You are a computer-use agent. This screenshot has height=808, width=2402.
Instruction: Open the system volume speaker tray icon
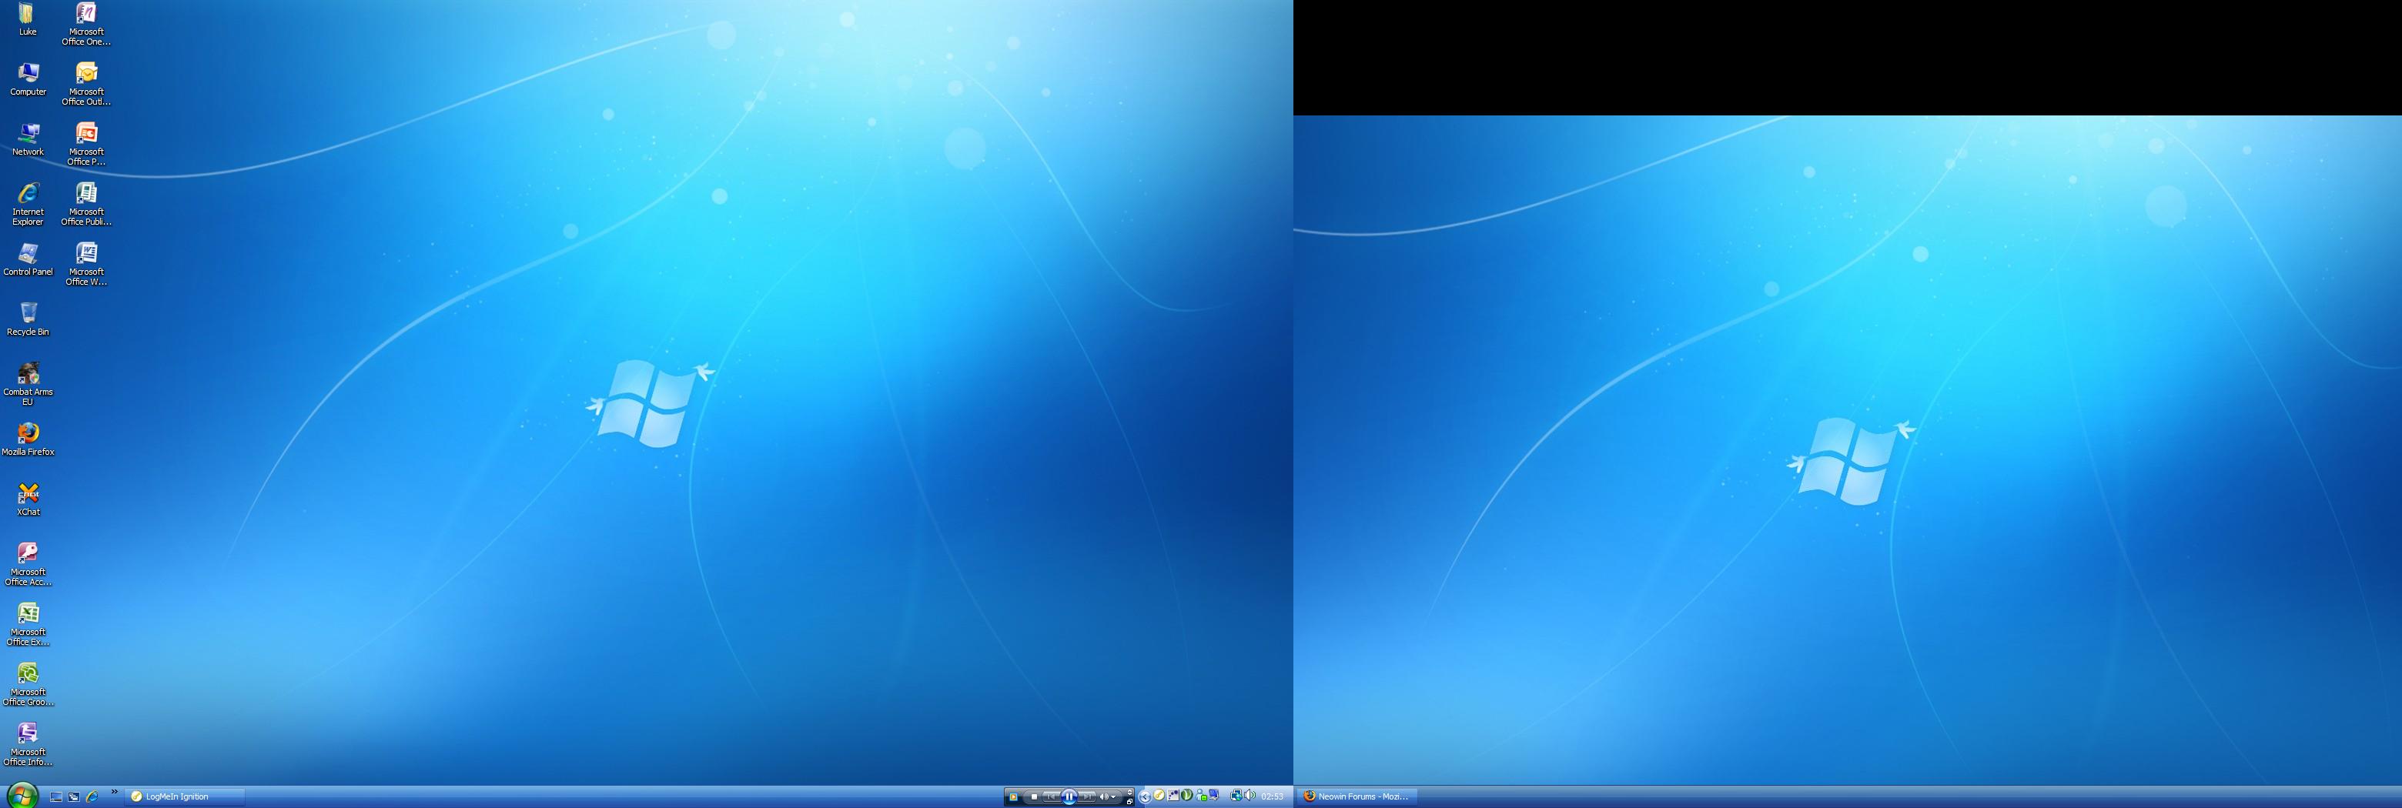(x=1250, y=796)
